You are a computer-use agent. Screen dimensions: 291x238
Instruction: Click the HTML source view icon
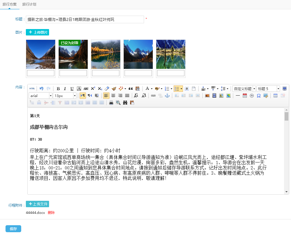[32, 89]
